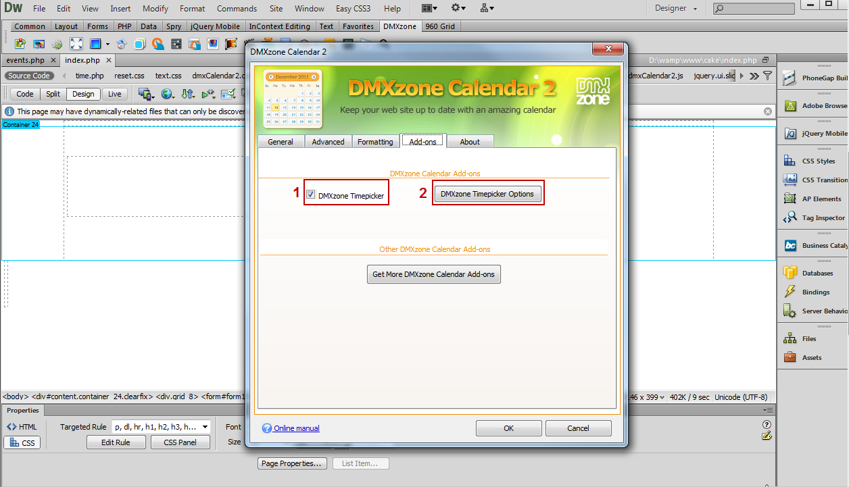Open the Easy CSS3 menu
Screen dimensions: 849x487
[354, 9]
